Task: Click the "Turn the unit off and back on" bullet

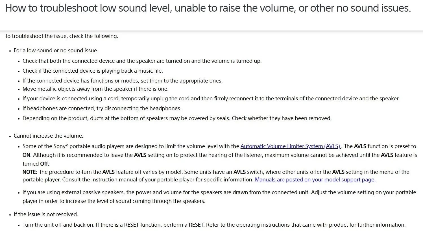Action: click(214, 225)
